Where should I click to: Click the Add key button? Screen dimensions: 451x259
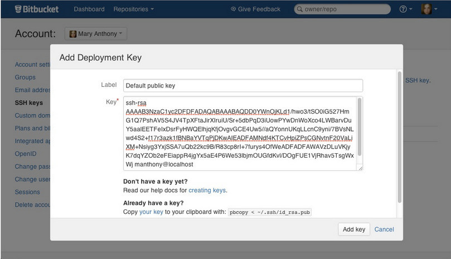[x=354, y=229]
